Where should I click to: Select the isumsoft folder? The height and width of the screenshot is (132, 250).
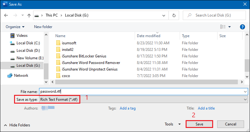pyautogui.click(x=69, y=43)
